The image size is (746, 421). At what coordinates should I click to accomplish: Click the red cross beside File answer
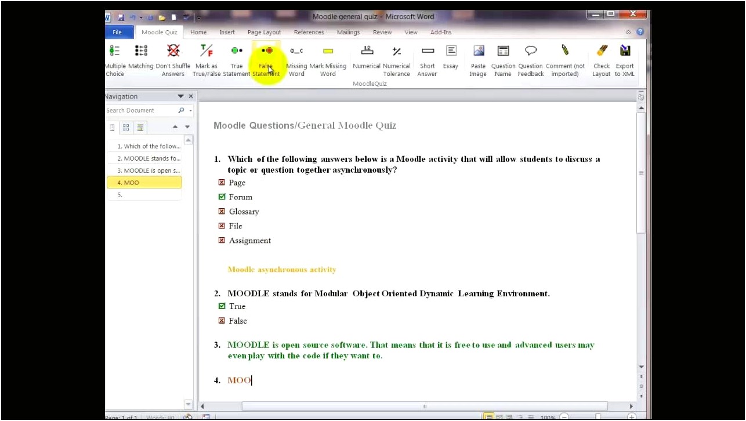coord(222,226)
